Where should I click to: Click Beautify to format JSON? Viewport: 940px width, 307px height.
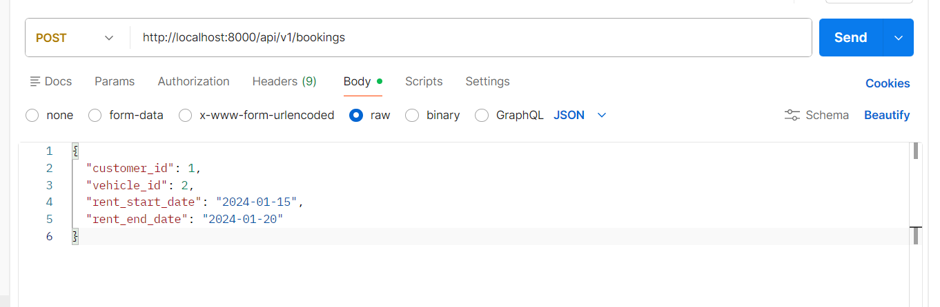pyautogui.click(x=887, y=115)
